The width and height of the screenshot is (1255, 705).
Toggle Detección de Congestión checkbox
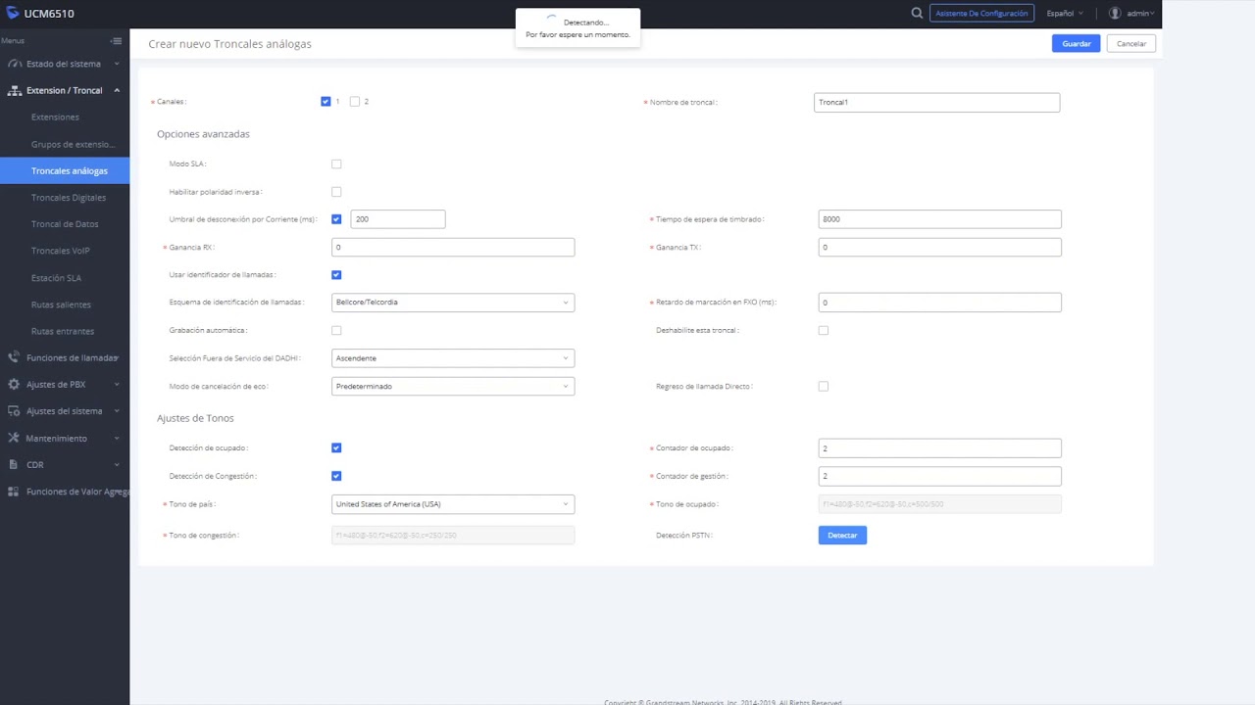[x=336, y=476]
